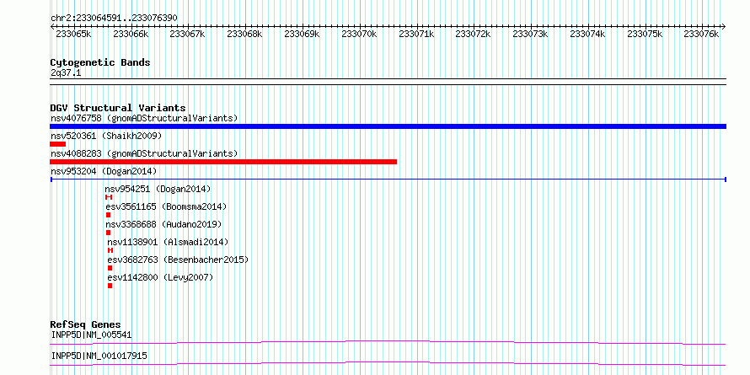
Task: Select the nsv953204 Dogan2014 blue line
Action: coord(388,179)
